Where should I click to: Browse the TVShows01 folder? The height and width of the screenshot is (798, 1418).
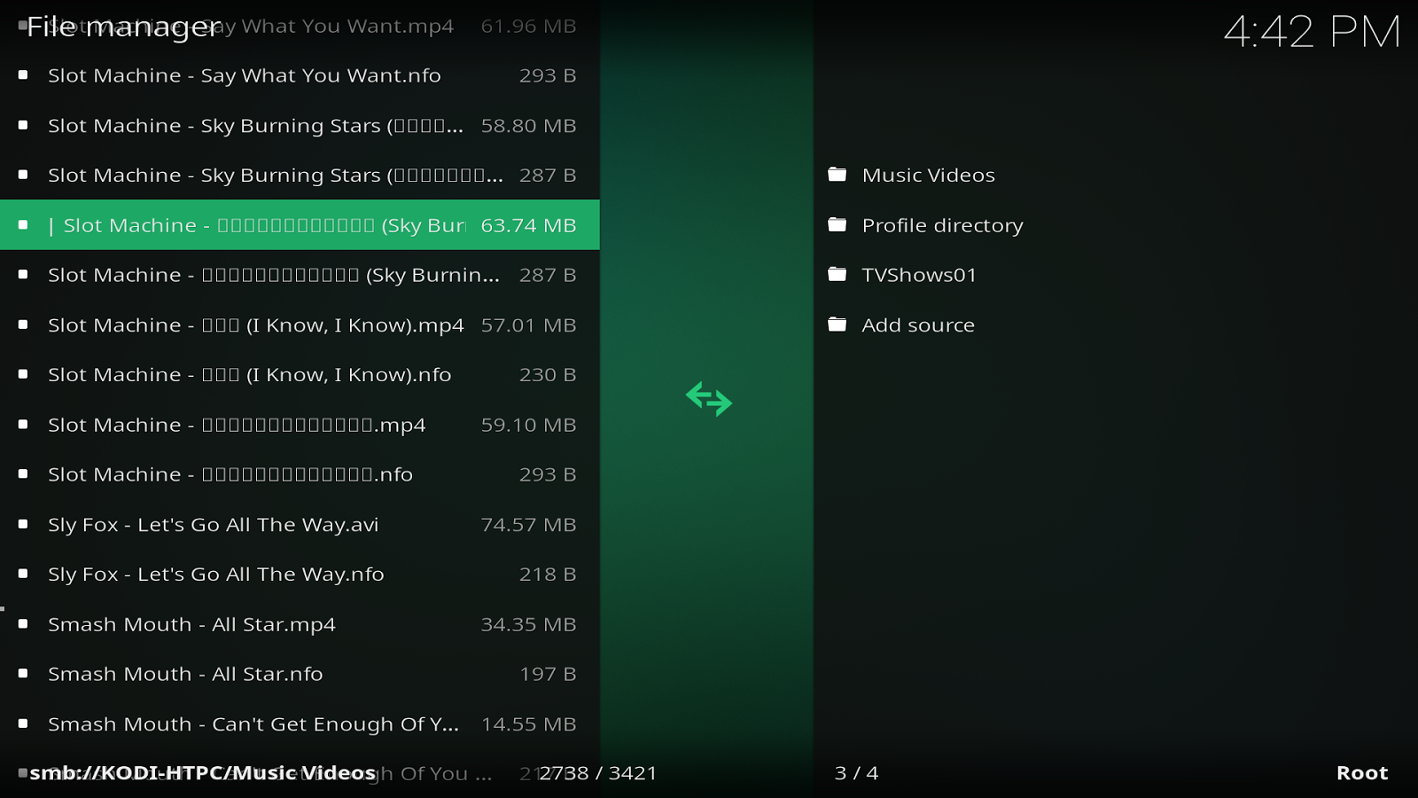918,274
